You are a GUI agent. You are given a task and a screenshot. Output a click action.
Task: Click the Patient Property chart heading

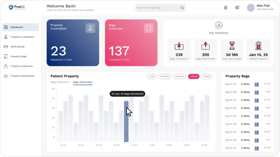coord(65,76)
